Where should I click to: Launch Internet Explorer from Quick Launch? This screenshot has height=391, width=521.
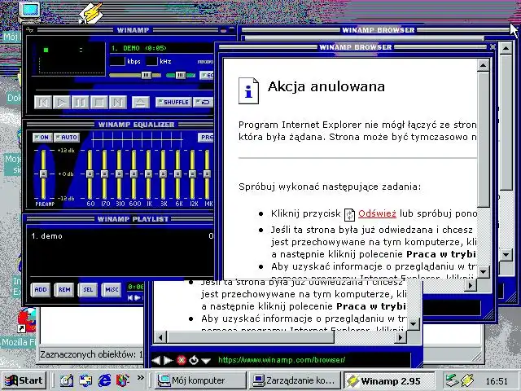[x=104, y=380]
